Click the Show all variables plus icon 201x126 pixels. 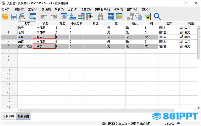point(147,17)
